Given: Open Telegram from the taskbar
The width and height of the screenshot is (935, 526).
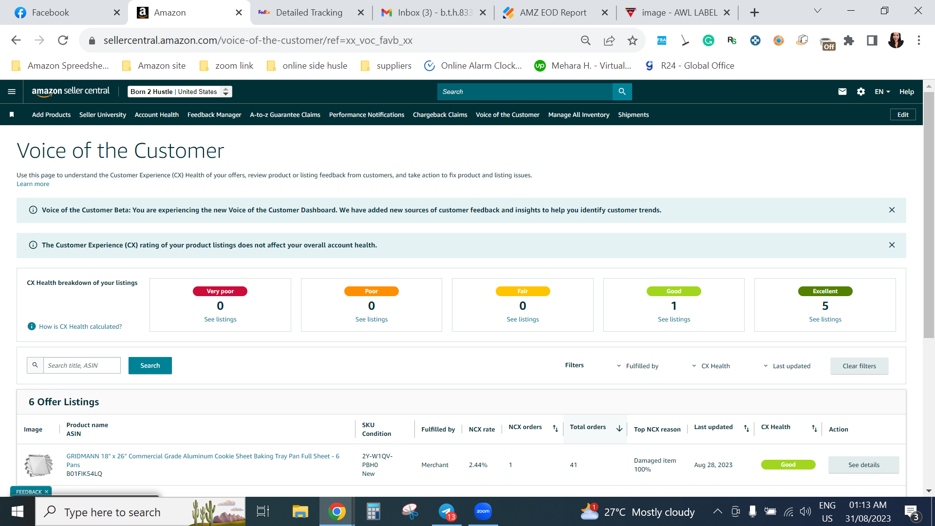Looking at the screenshot, I should 447,511.
